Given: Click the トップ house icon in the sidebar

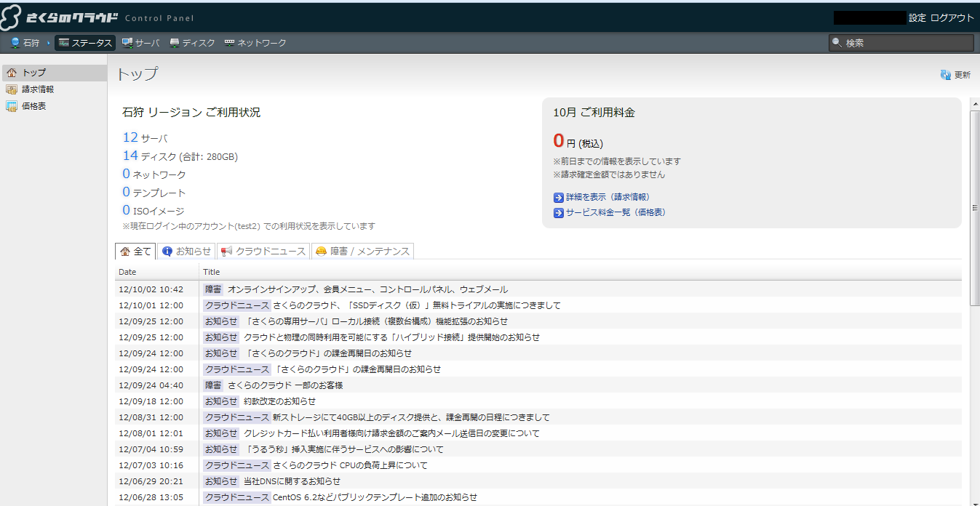Looking at the screenshot, I should point(12,73).
